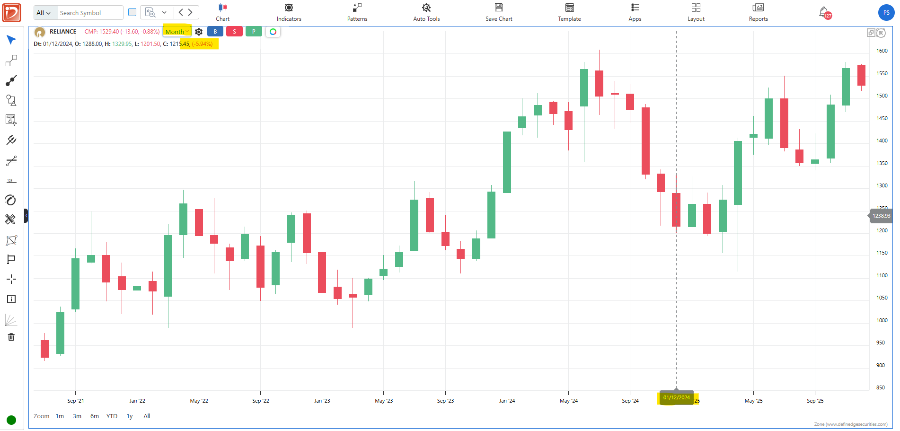Select the flag marker tool
This screenshot has width=900, height=431.
[x=11, y=259]
